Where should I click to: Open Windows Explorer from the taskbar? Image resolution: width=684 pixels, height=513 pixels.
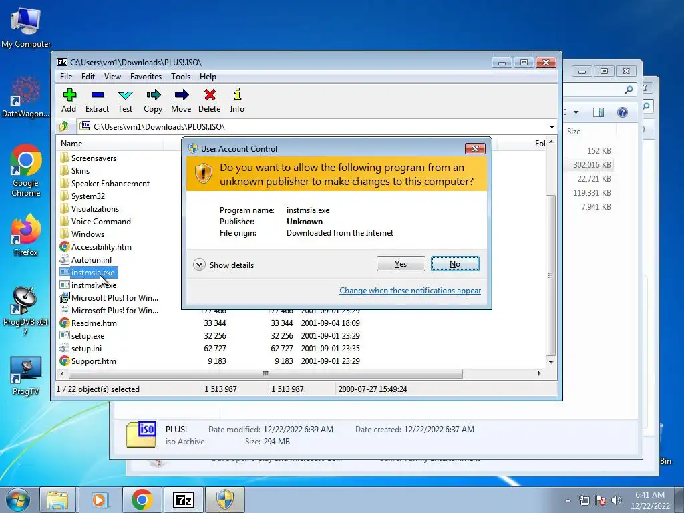point(57,500)
